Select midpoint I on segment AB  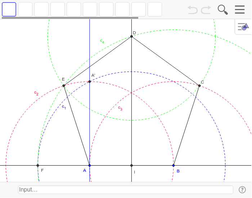[131, 165]
